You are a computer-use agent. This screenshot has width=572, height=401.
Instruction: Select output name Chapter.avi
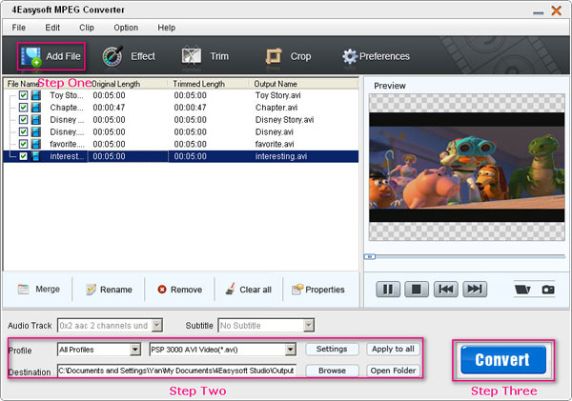(x=276, y=108)
